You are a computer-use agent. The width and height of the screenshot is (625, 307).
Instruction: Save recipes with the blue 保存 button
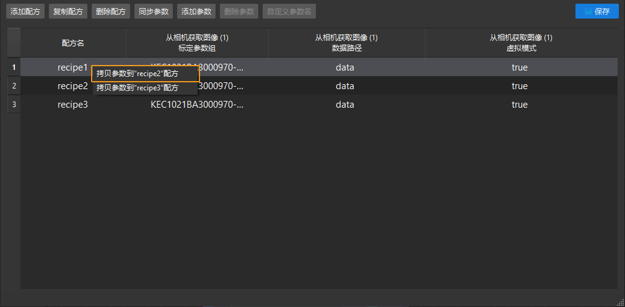(597, 12)
